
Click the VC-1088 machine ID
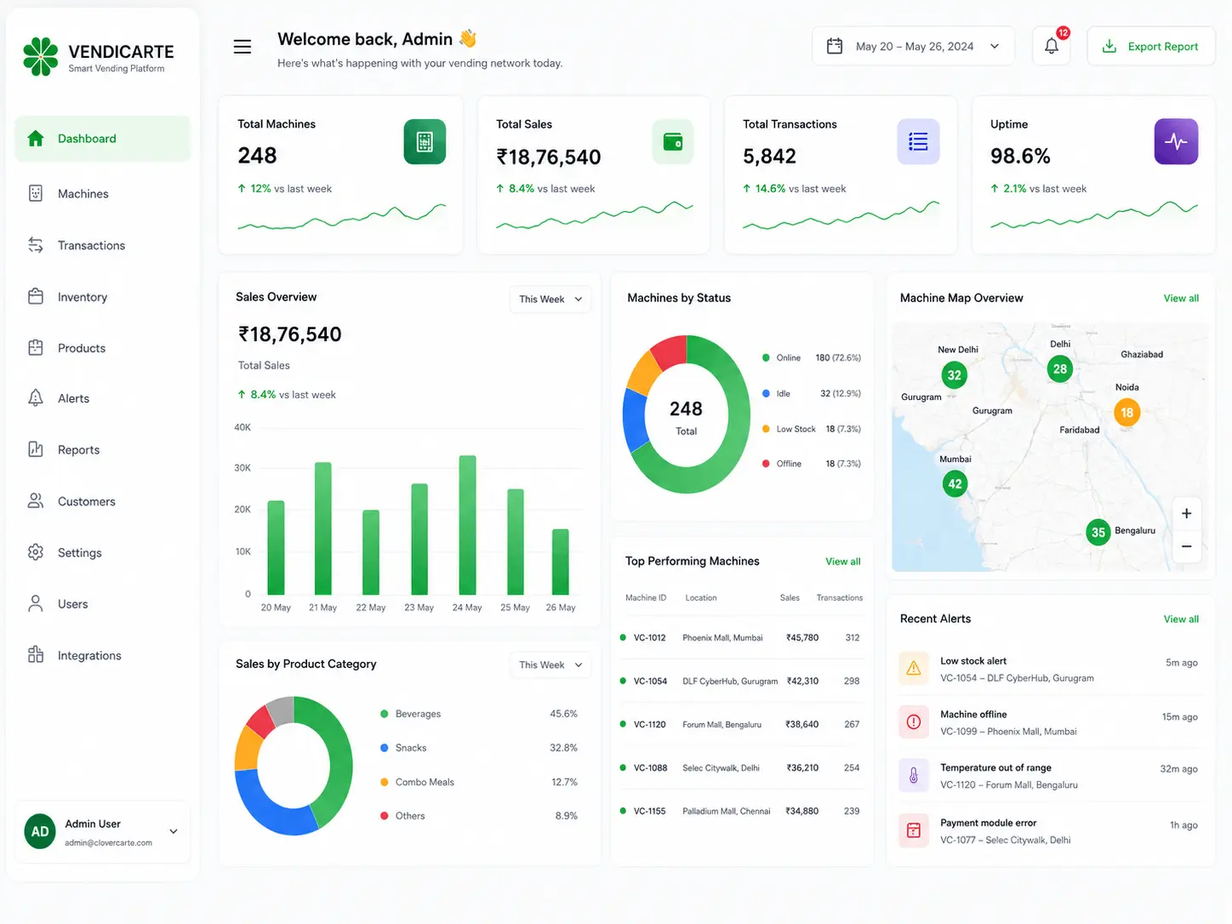tap(650, 767)
